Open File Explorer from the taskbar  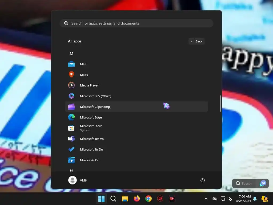[125, 199]
